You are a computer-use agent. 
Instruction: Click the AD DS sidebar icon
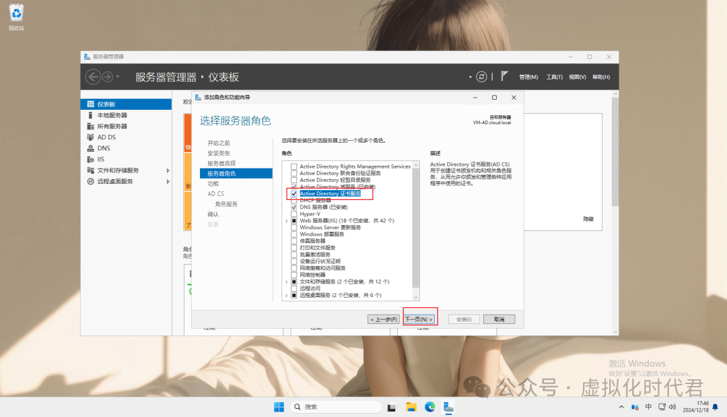coord(90,137)
